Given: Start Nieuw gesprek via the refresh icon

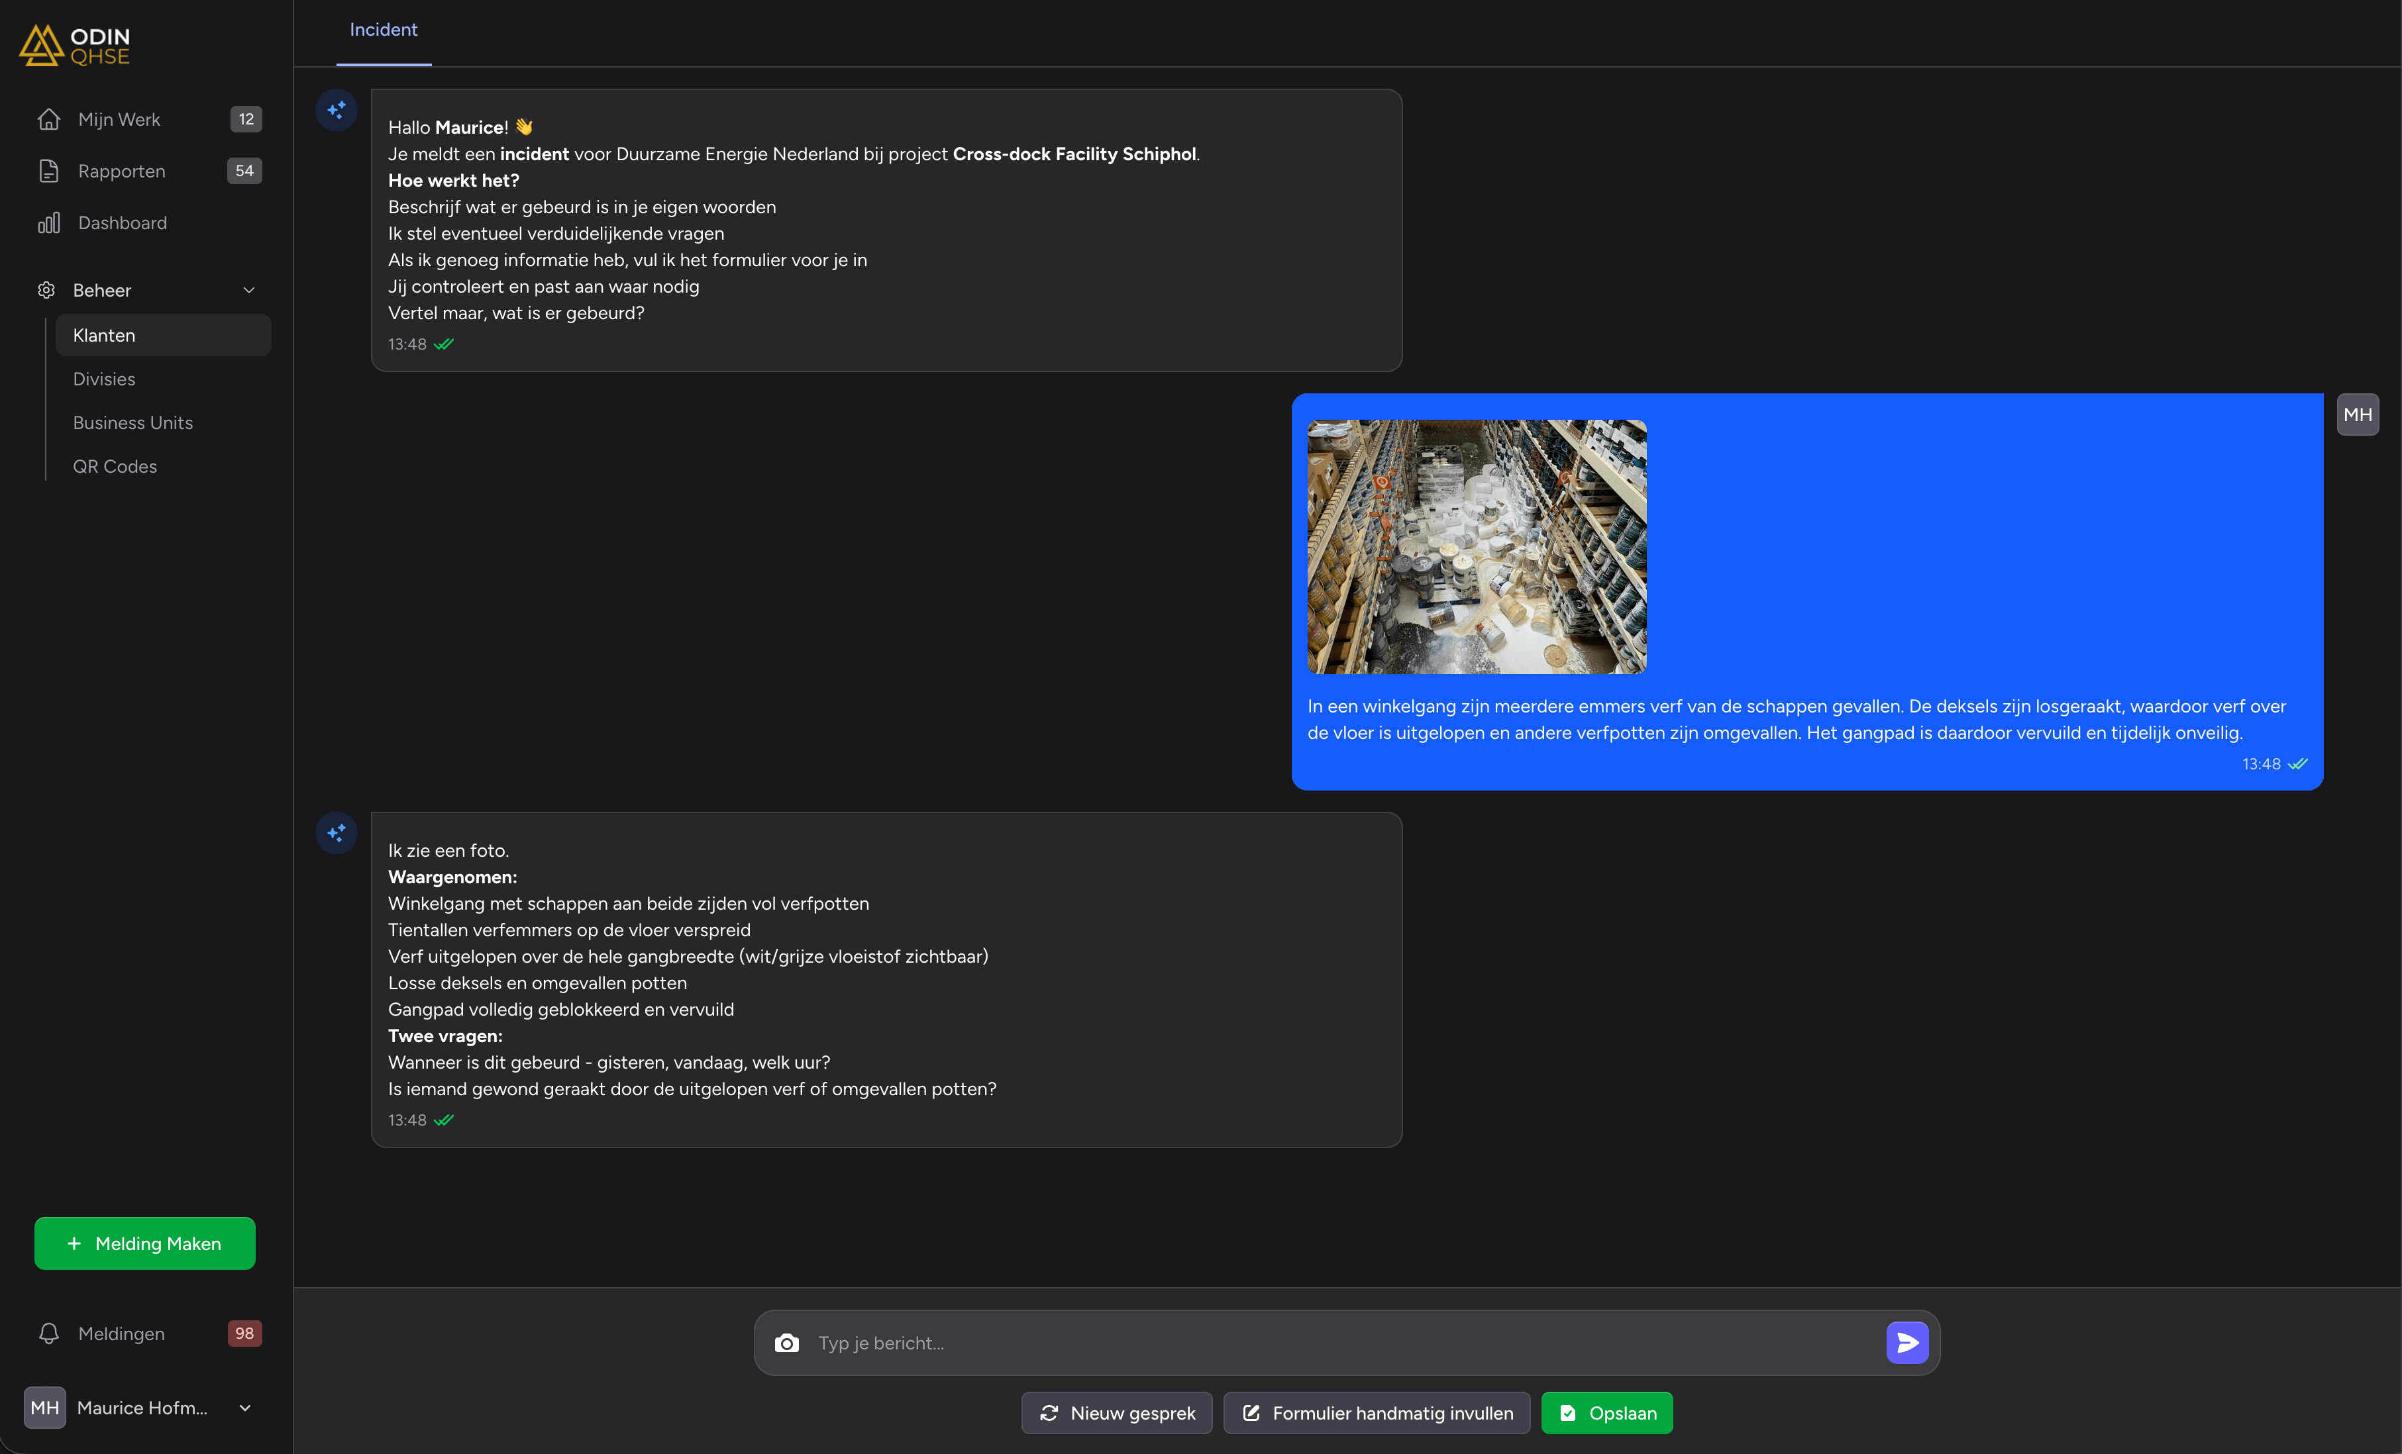Looking at the screenshot, I should 1116,1413.
